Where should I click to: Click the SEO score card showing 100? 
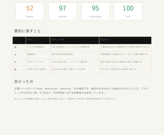128,11
